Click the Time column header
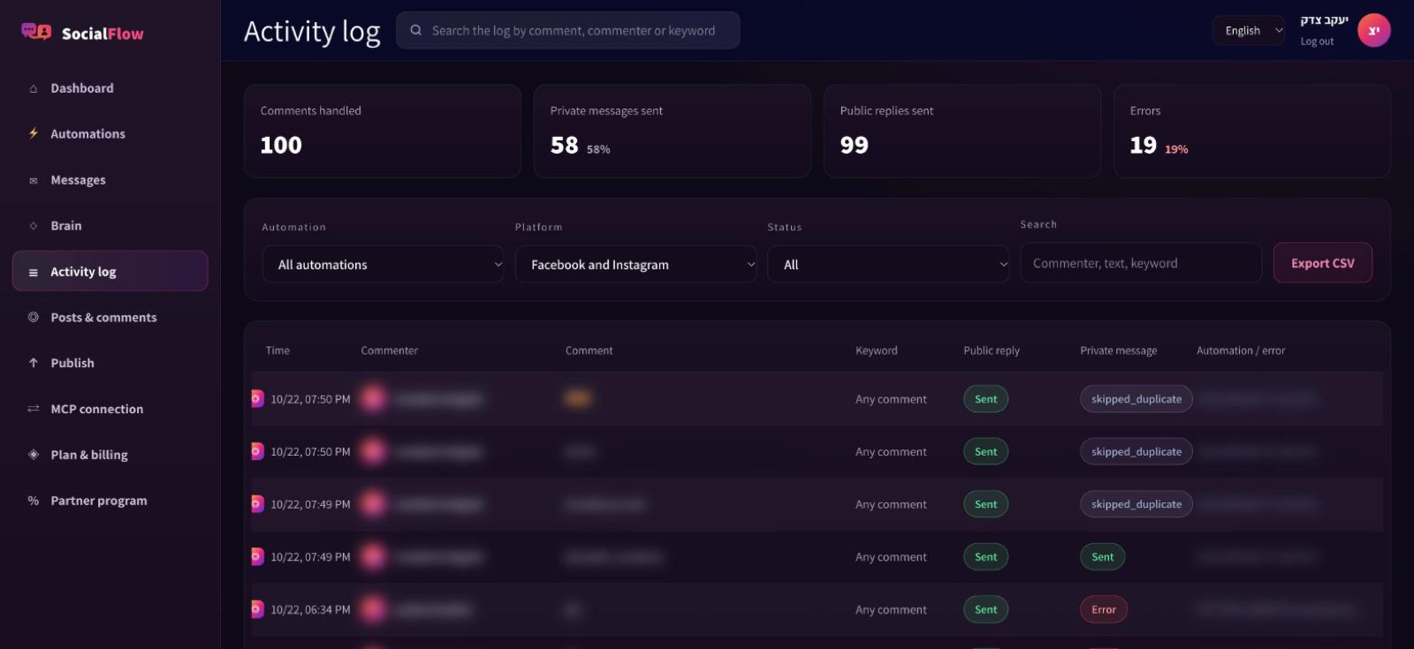1414x649 pixels. coord(277,351)
